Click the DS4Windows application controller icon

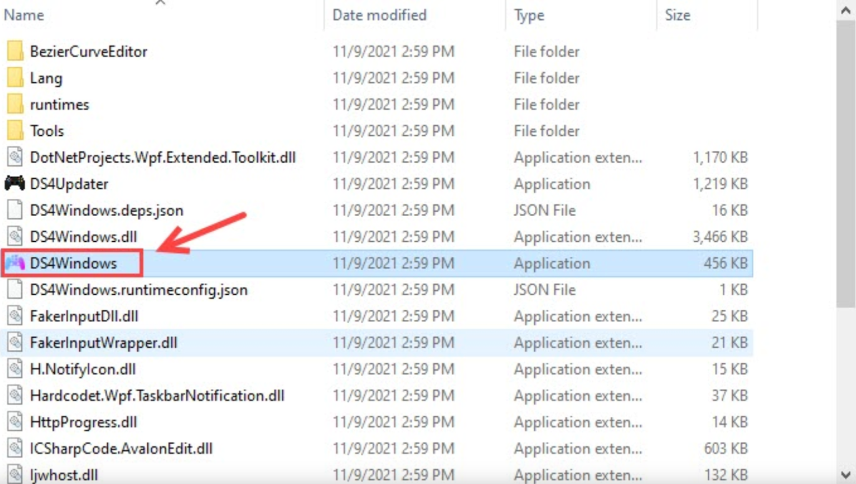pyautogui.click(x=15, y=263)
